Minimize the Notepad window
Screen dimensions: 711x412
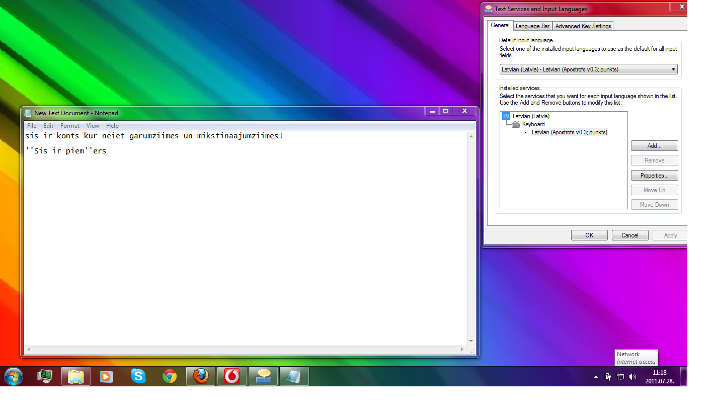(x=432, y=111)
